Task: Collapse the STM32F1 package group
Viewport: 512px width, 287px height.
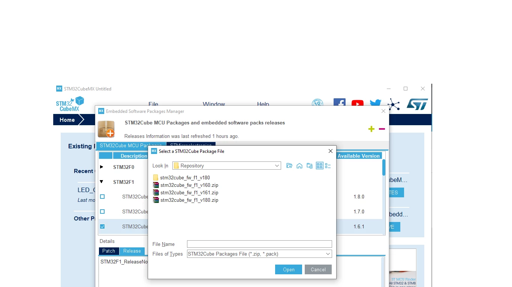Action: tap(101, 182)
